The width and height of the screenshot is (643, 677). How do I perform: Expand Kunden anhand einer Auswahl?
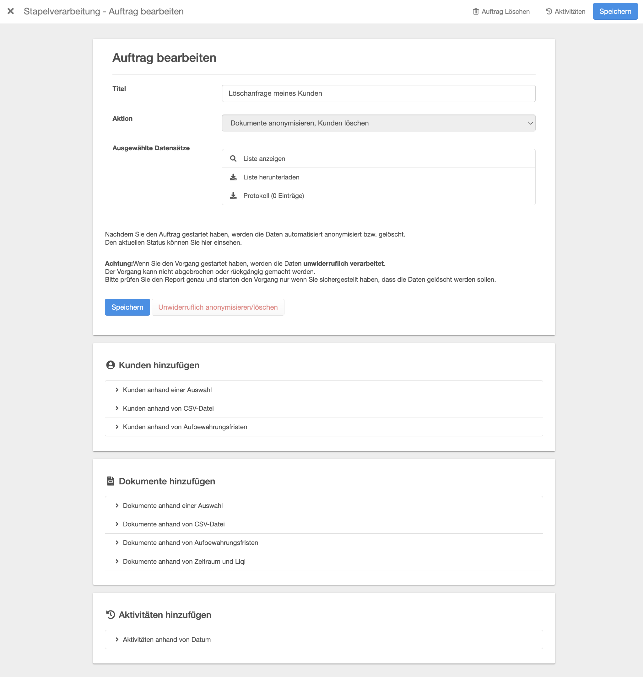click(167, 390)
